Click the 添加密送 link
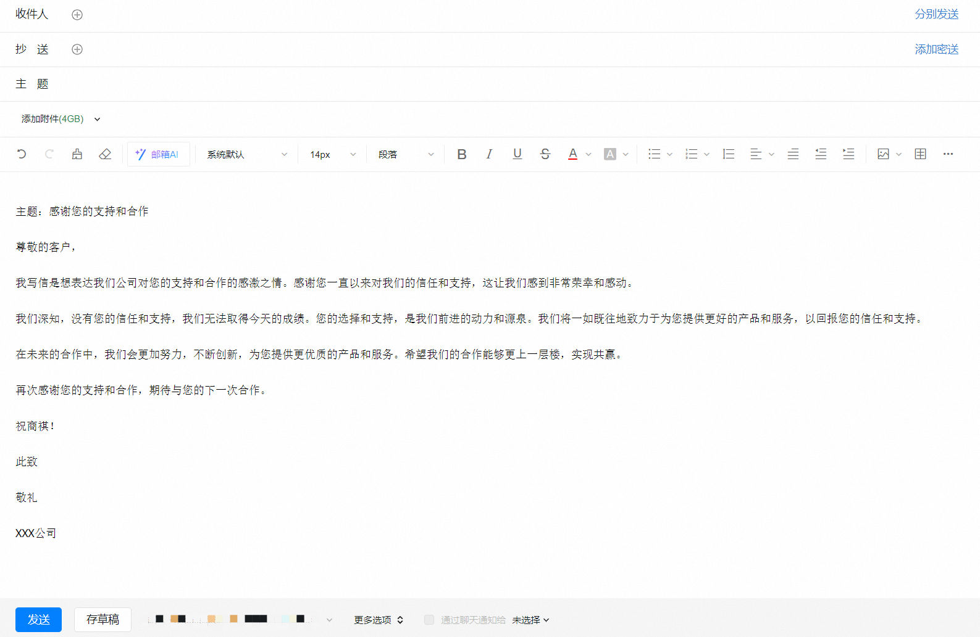The image size is (980, 637). (936, 49)
